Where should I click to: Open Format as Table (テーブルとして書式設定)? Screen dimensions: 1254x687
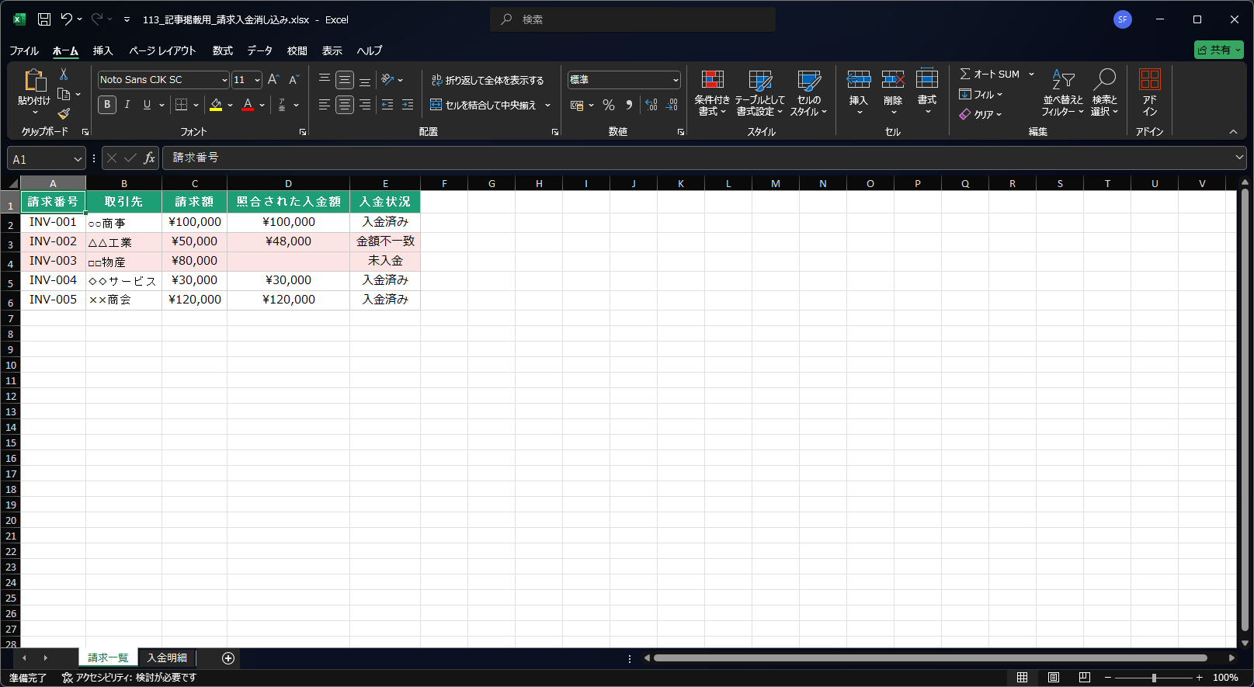click(759, 93)
